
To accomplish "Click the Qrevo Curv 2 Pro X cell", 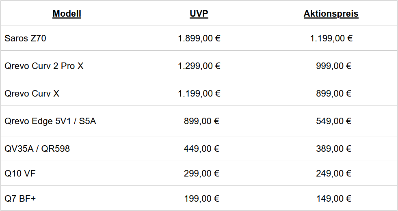I will click(44, 66).
